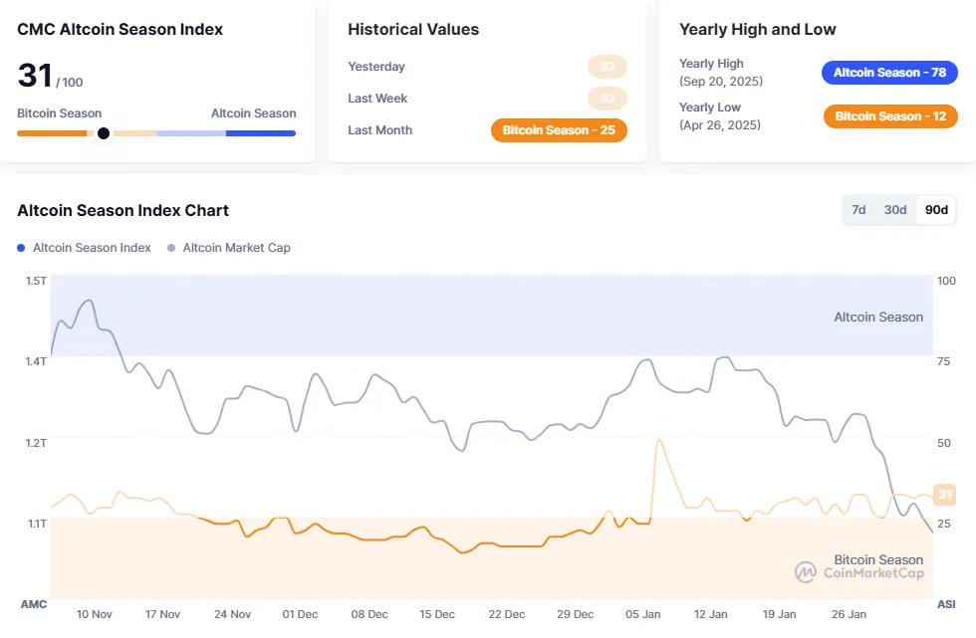Click the orange Bitcoin Season bar segment
The height and width of the screenshot is (638, 976).
pos(52,133)
